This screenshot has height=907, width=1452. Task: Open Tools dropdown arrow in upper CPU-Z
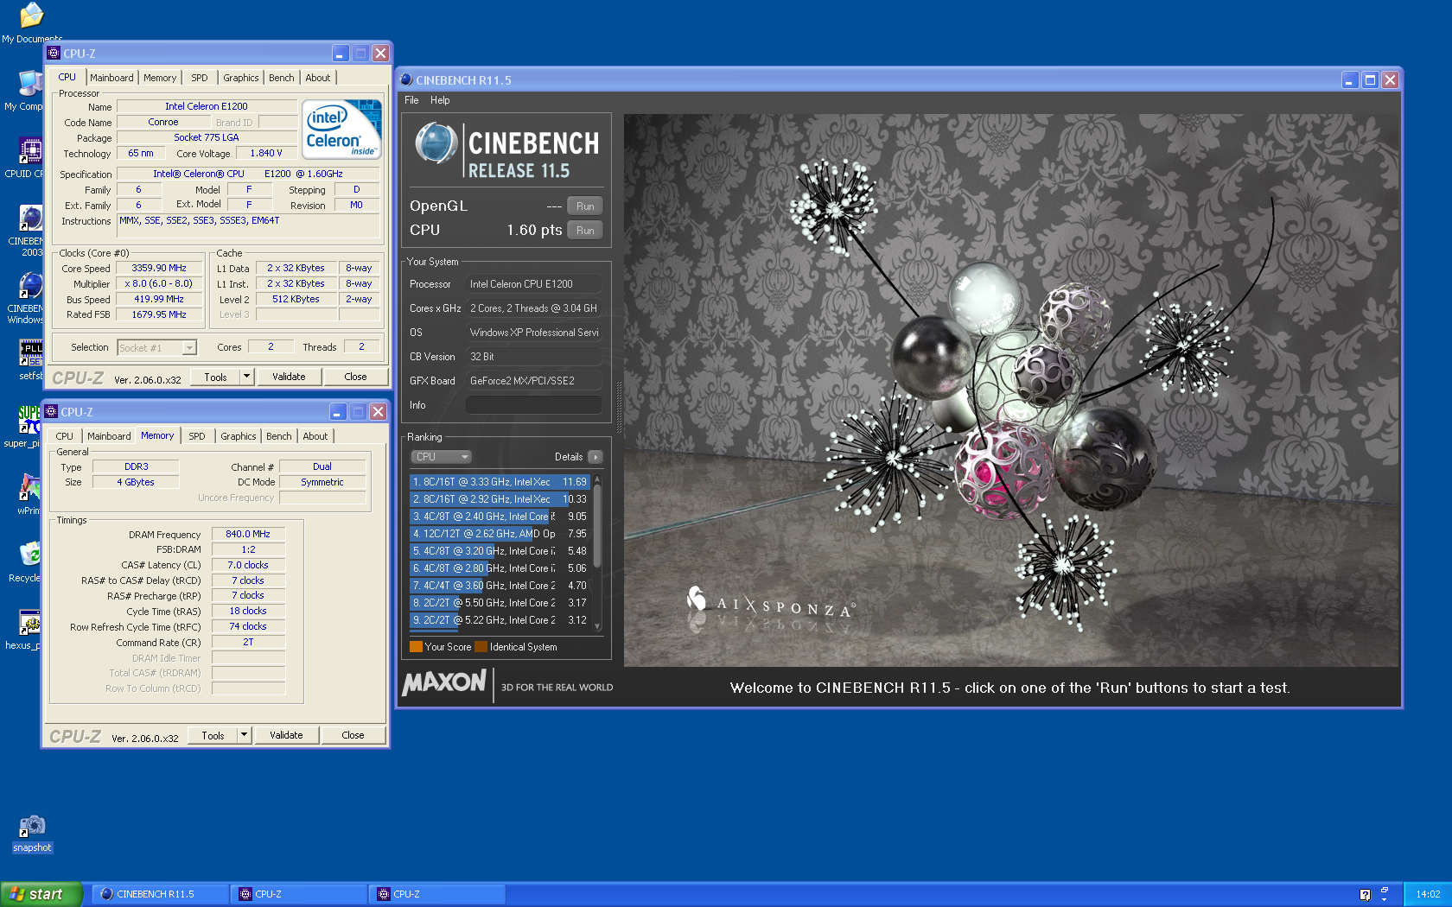pyautogui.click(x=246, y=377)
